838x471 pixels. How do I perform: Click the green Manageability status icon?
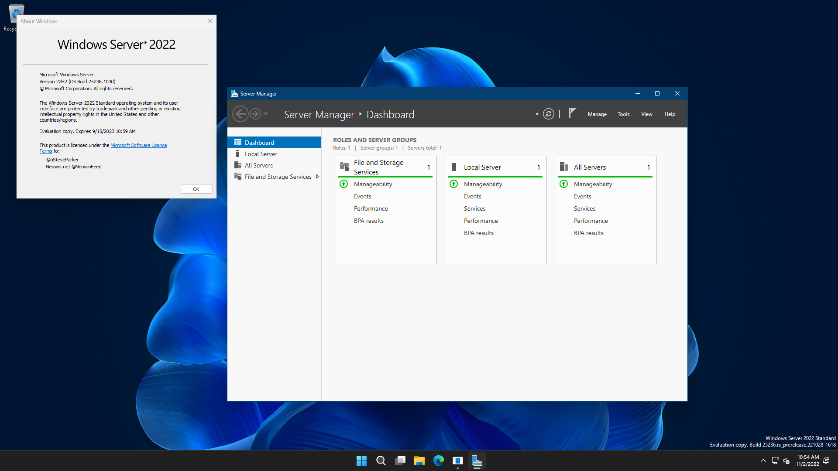343,184
